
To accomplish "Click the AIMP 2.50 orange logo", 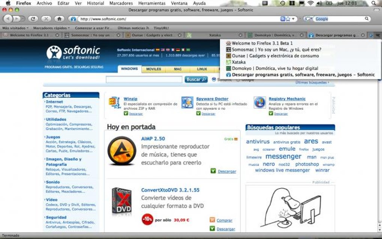I will tap(122, 151).
